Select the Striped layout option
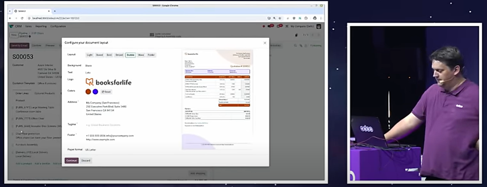Screen dimensions: 487x187 (x=119, y=55)
